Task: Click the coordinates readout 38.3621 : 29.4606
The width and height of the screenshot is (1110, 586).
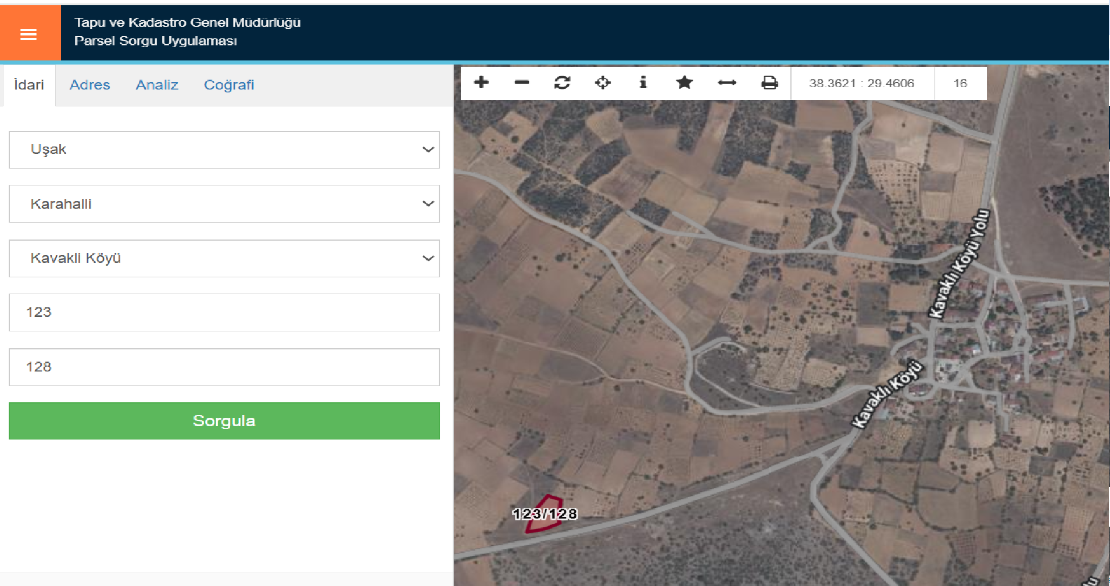Action: point(862,83)
